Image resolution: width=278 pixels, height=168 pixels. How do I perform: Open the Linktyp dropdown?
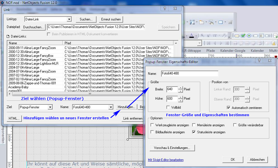[x=69, y=19]
